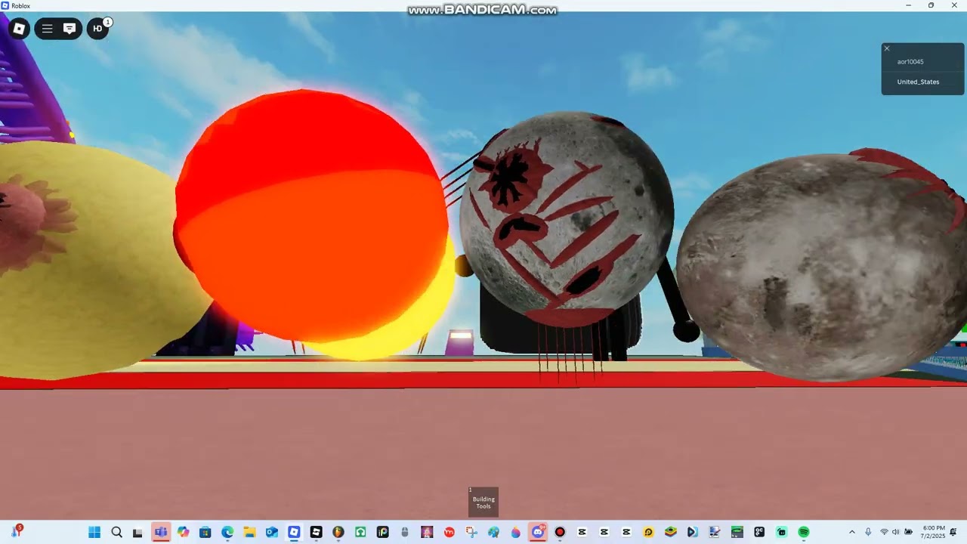The height and width of the screenshot is (544, 967).
Task: Click the microphone tray icon
Action: click(x=868, y=533)
